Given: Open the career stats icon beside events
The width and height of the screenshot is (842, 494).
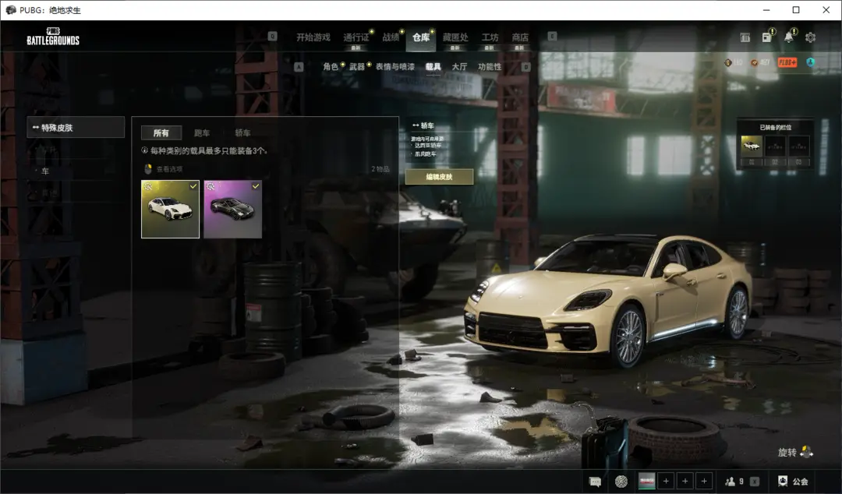Looking at the screenshot, I should click(745, 37).
